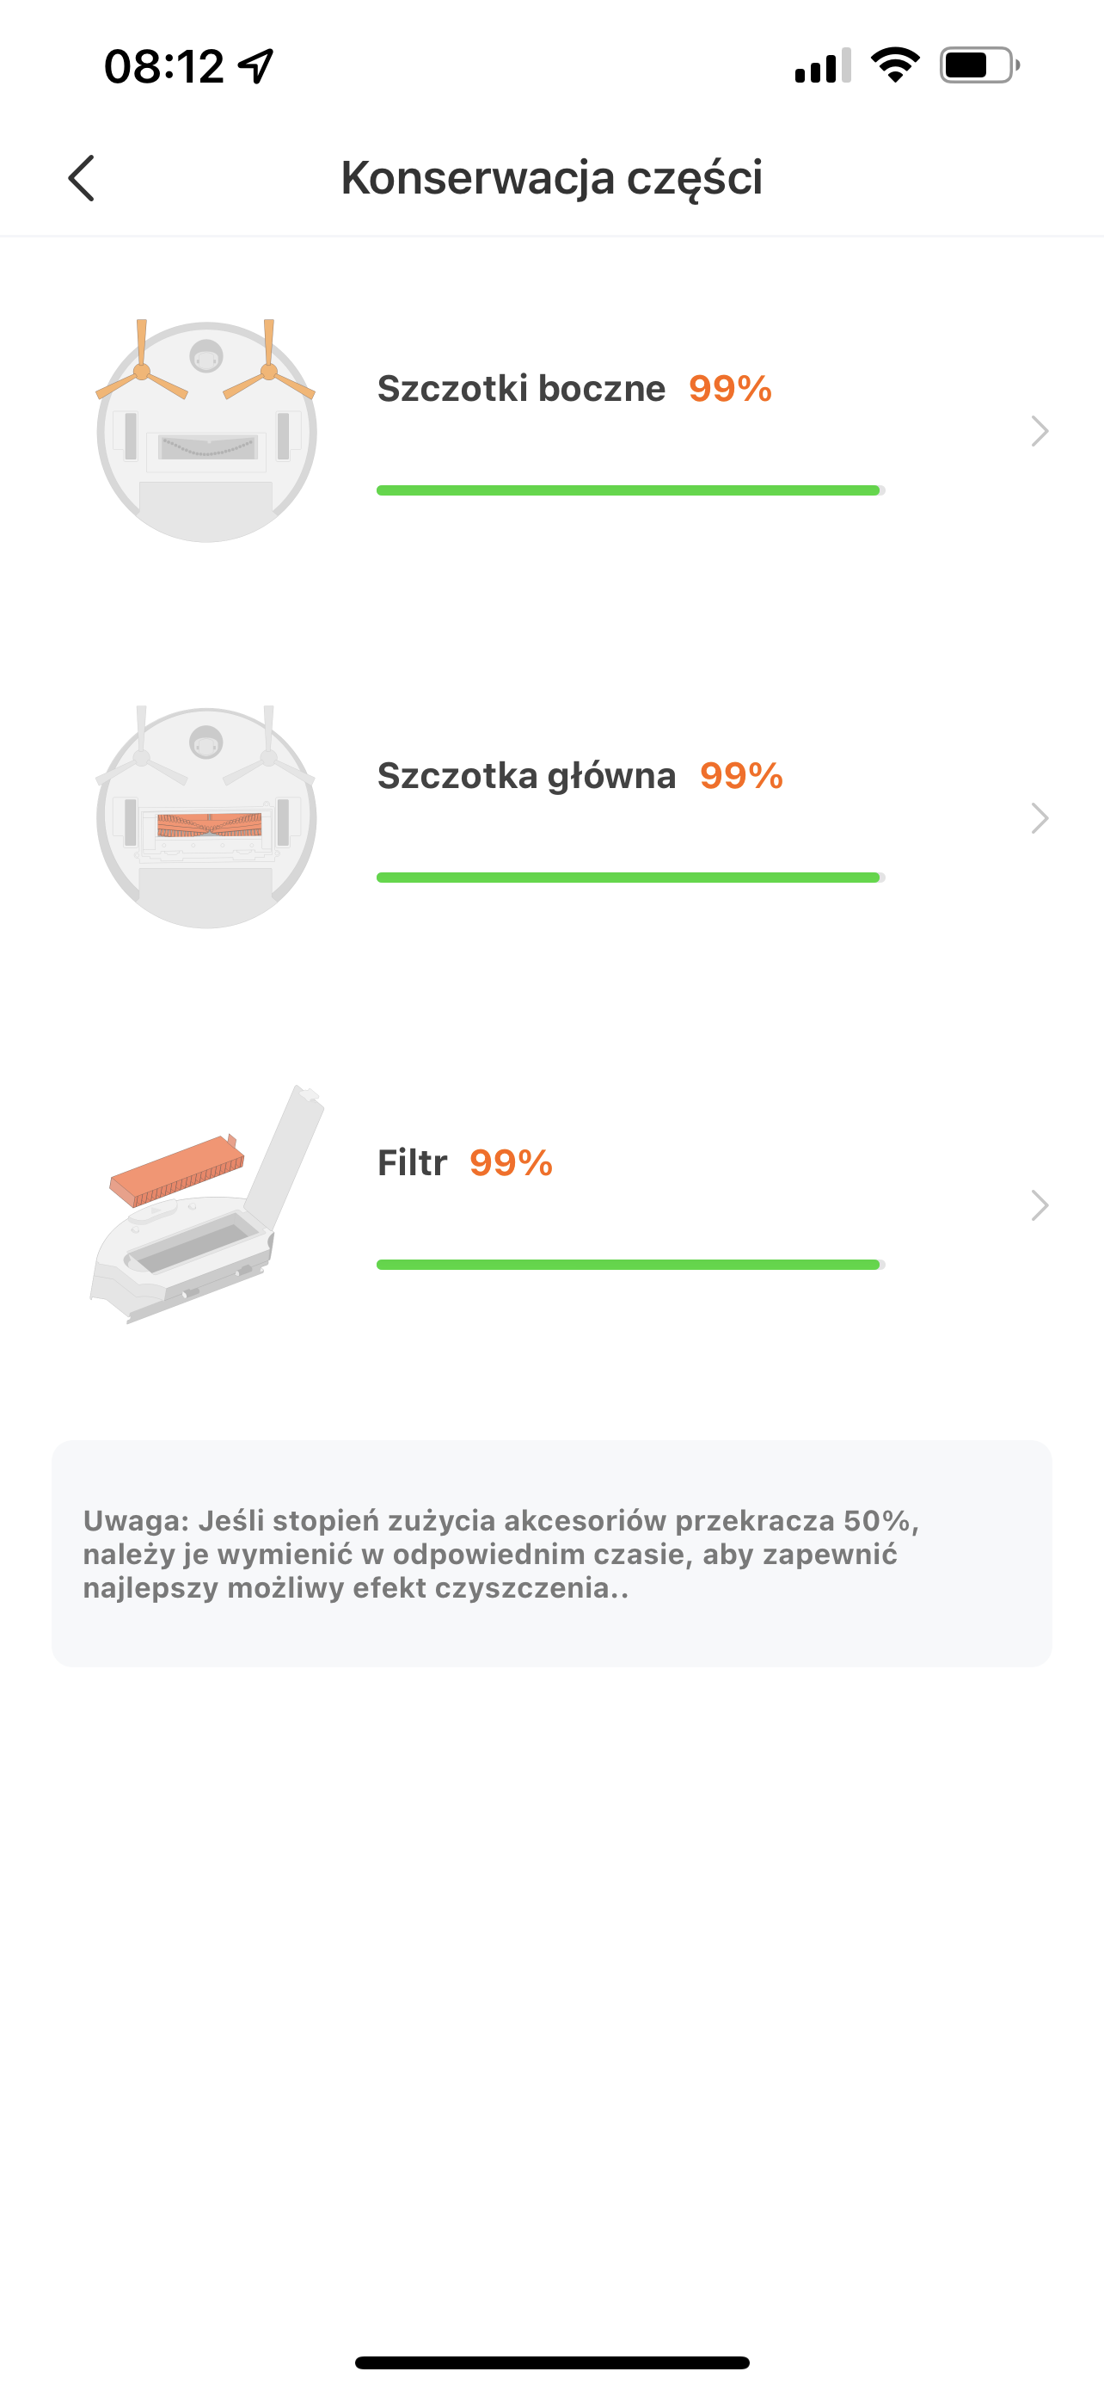Image resolution: width=1104 pixels, height=2390 pixels.
Task: Tap the back arrow icon
Action: click(x=82, y=177)
